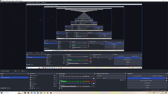Toggle eye of source under Захват экрана 2
Image resolution: width=168 pixels, height=94 pixels.
click(54, 78)
